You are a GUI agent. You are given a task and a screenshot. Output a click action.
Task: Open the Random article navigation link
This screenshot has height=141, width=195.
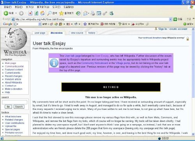point(13,79)
